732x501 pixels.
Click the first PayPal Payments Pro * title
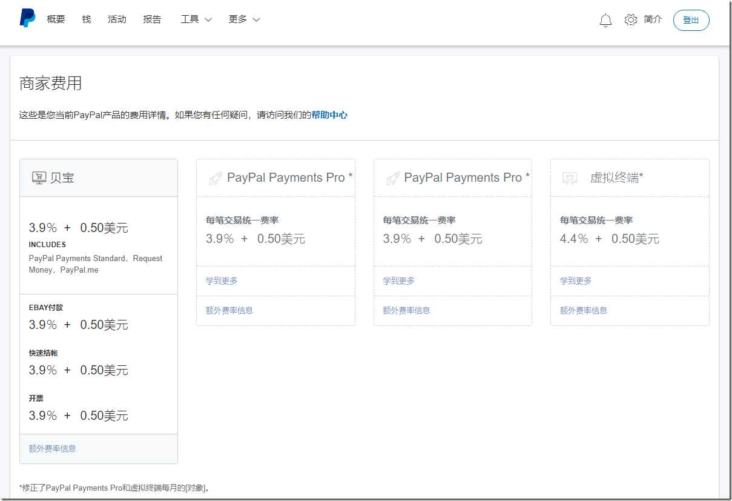coord(290,178)
